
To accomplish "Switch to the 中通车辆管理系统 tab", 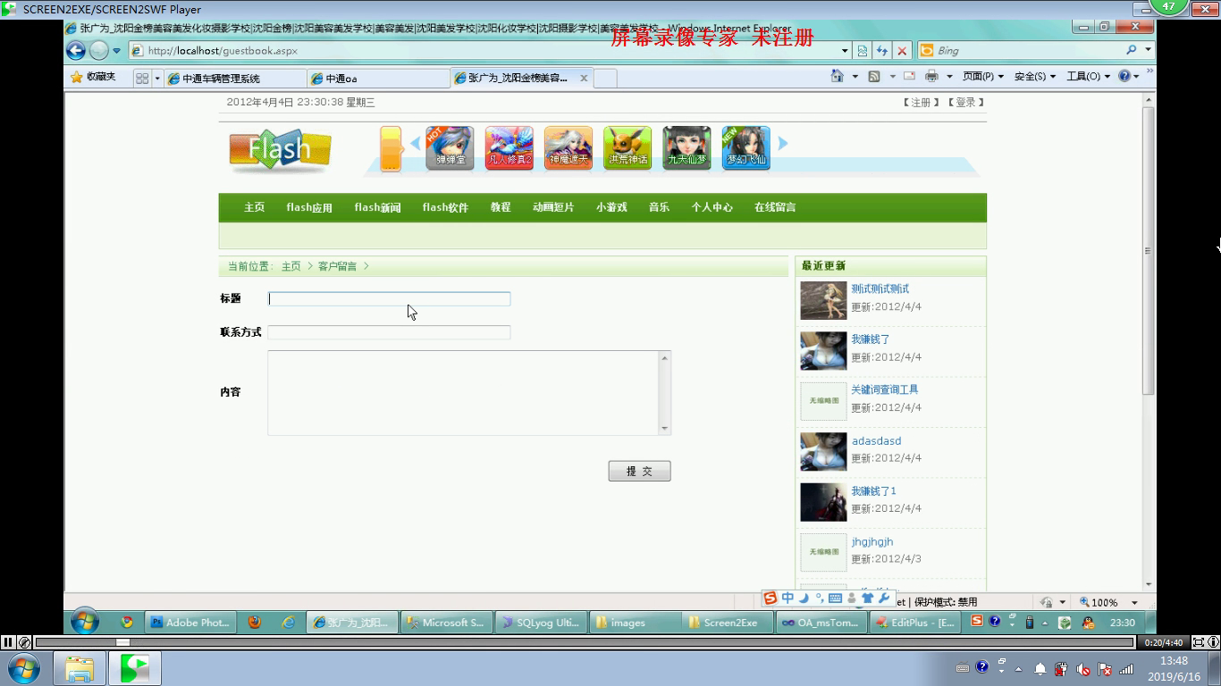I will 235,79.
